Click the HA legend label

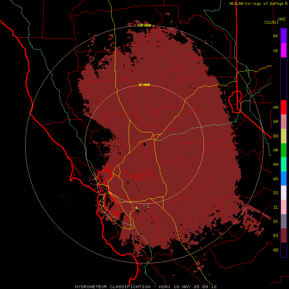click(x=276, y=107)
